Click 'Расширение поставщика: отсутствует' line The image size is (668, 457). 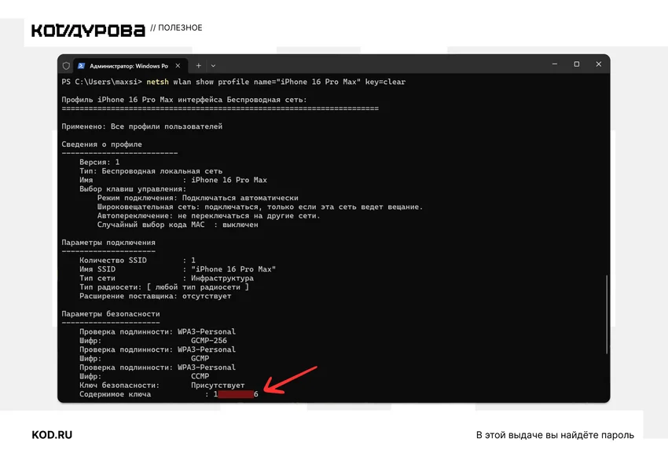coord(155,296)
